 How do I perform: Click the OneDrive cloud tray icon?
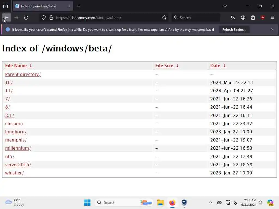219,202
